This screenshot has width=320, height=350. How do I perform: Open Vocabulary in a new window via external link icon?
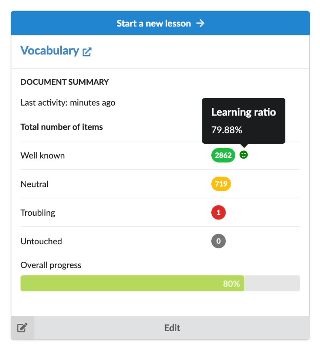pos(87,51)
